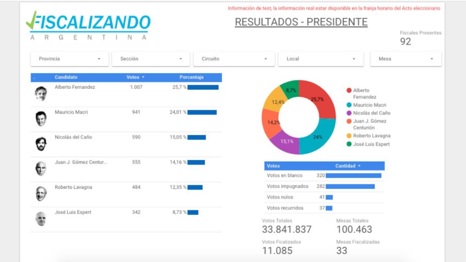Click the vote count '1.007'

[136, 87]
